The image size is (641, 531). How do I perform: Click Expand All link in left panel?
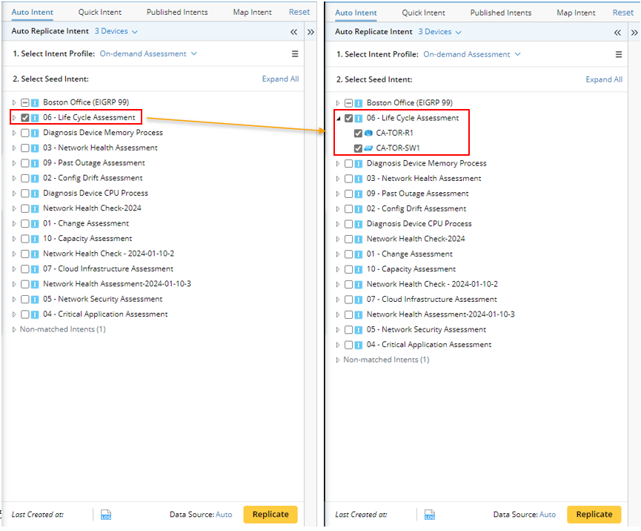click(280, 79)
